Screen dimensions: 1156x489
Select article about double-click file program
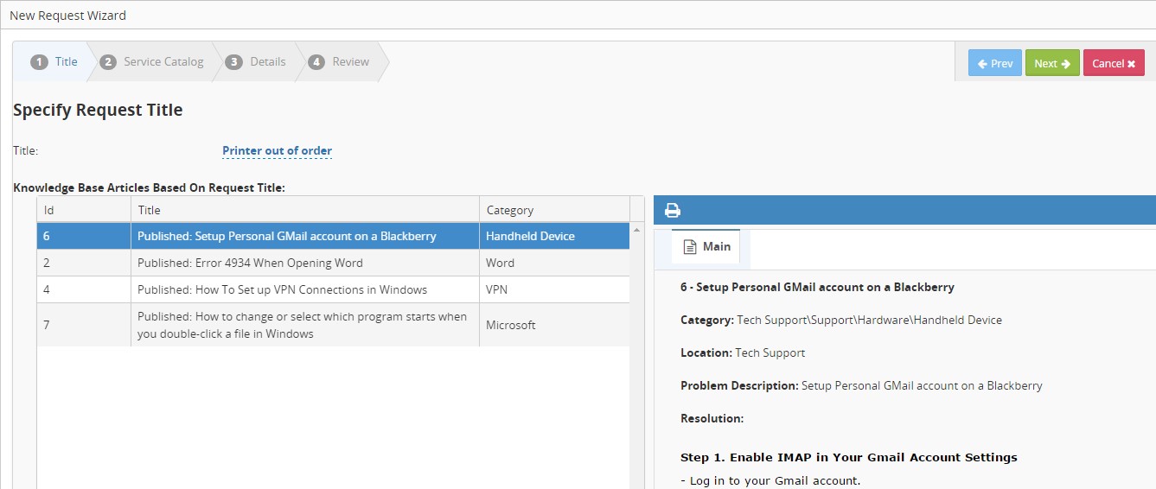point(302,325)
